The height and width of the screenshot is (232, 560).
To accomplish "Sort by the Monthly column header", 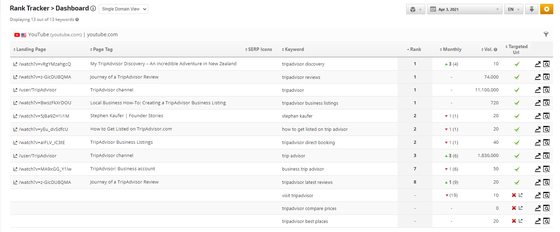I will point(452,50).
